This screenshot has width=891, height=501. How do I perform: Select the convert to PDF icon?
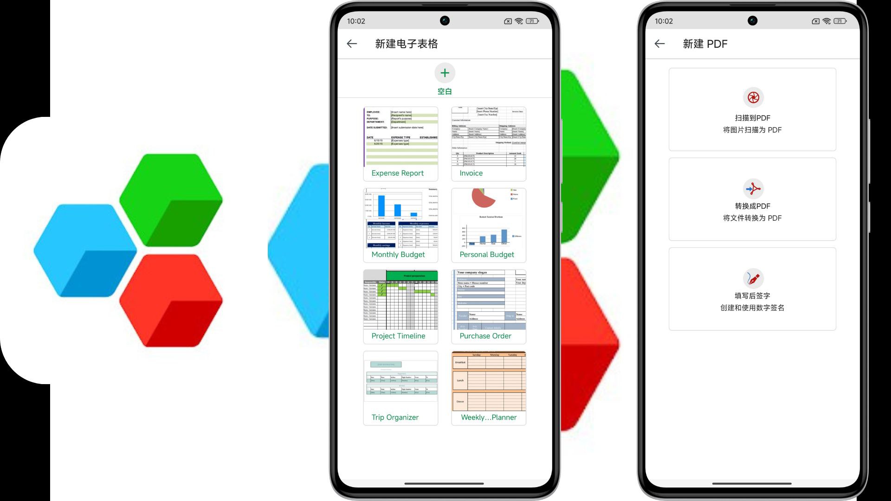[x=752, y=188]
